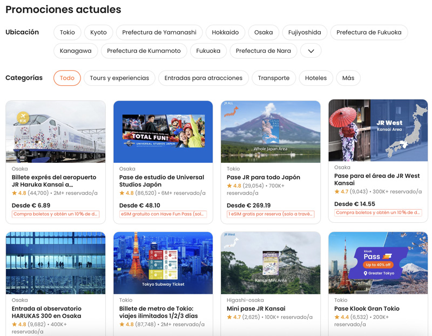Image resolution: width=432 pixels, height=336 pixels.
Task: Open the Transporte category
Action: tap(274, 78)
